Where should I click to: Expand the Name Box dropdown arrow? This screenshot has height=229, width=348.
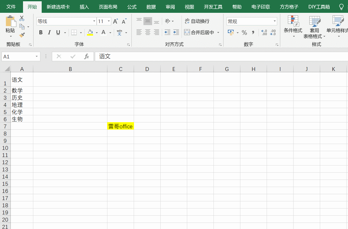point(37,57)
